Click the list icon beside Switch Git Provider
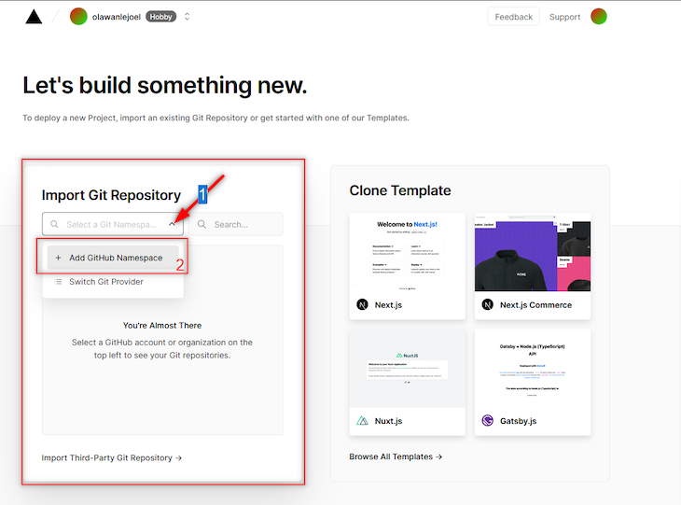Screen dimensions: 681x505 pyautogui.click(x=58, y=282)
